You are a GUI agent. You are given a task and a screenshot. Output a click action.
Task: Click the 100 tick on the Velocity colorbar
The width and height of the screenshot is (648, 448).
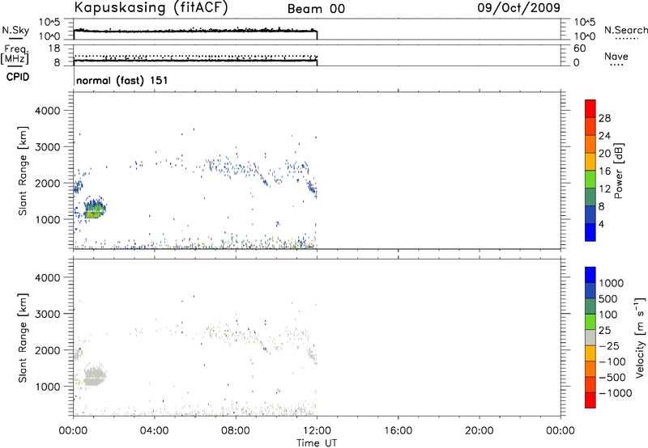pos(609,315)
